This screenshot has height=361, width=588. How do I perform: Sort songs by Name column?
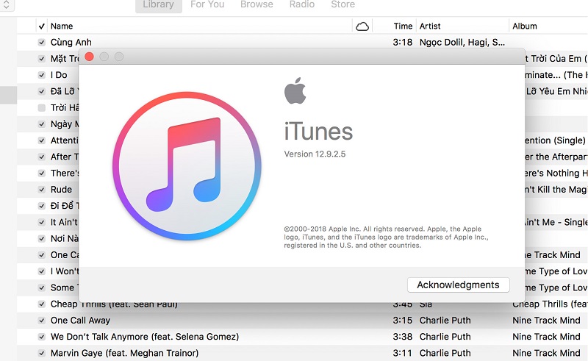pyautogui.click(x=62, y=26)
